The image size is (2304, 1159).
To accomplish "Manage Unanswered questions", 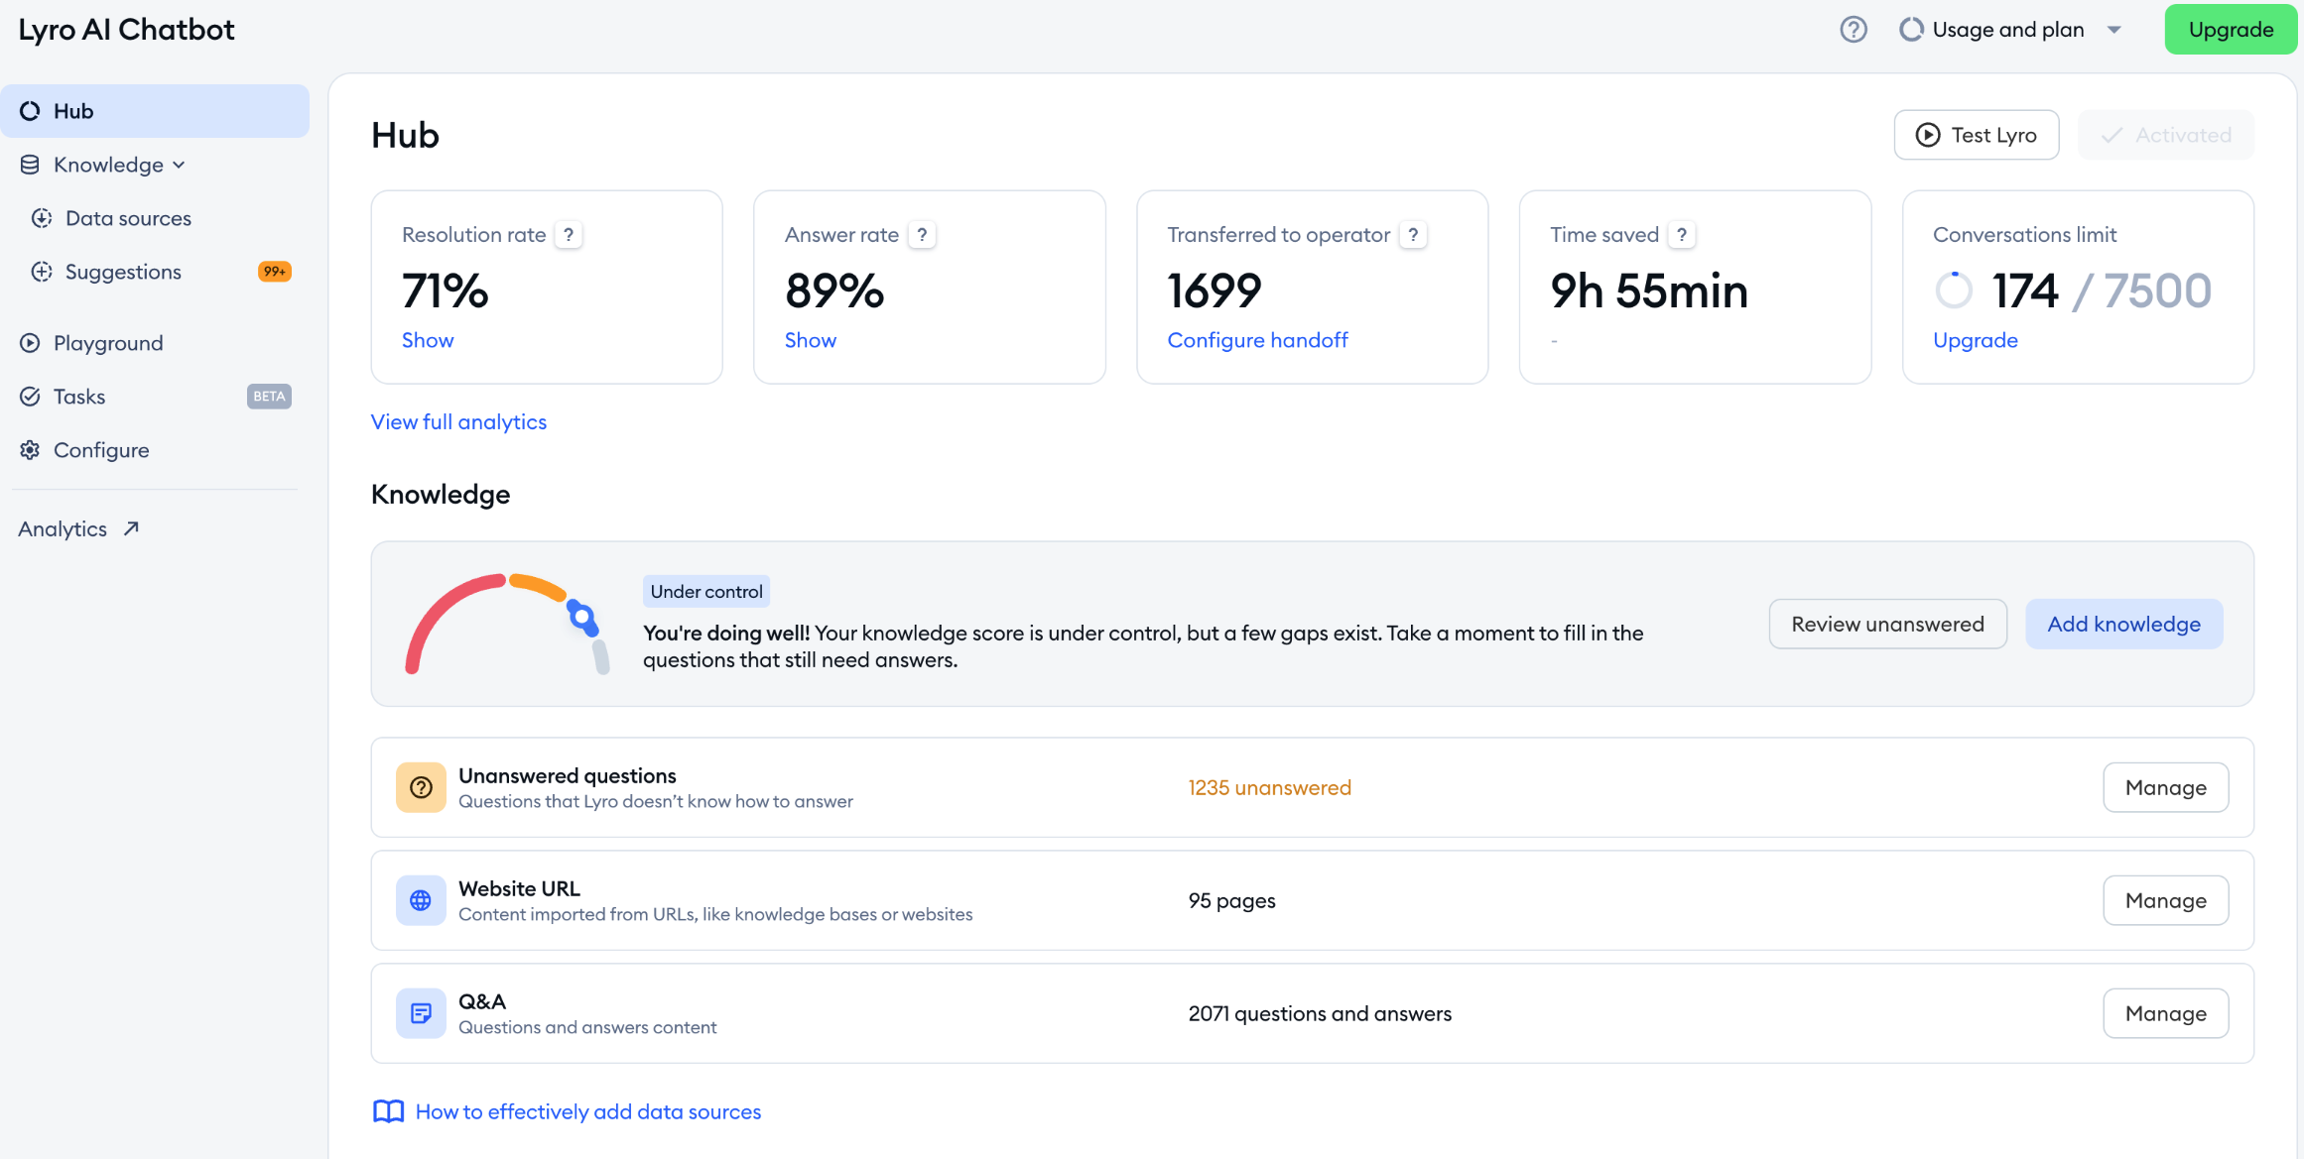I will click(2165, 787).
